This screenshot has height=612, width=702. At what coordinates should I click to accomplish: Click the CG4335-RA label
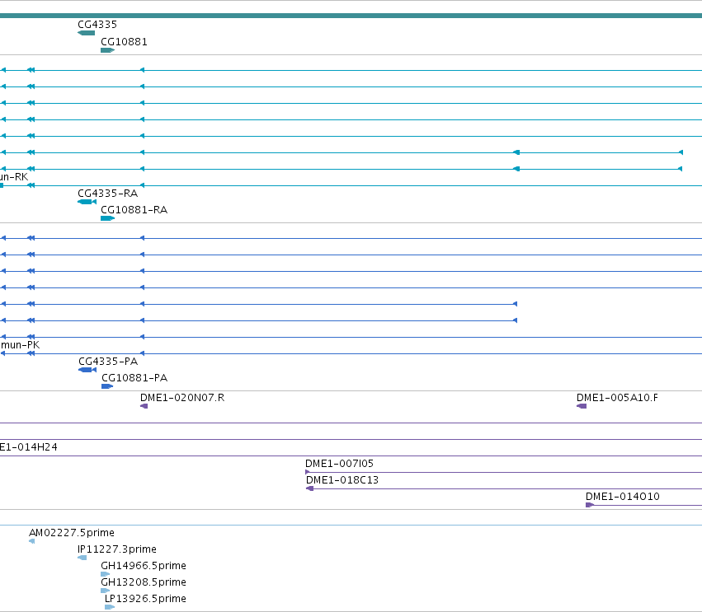tap(107, 193)
